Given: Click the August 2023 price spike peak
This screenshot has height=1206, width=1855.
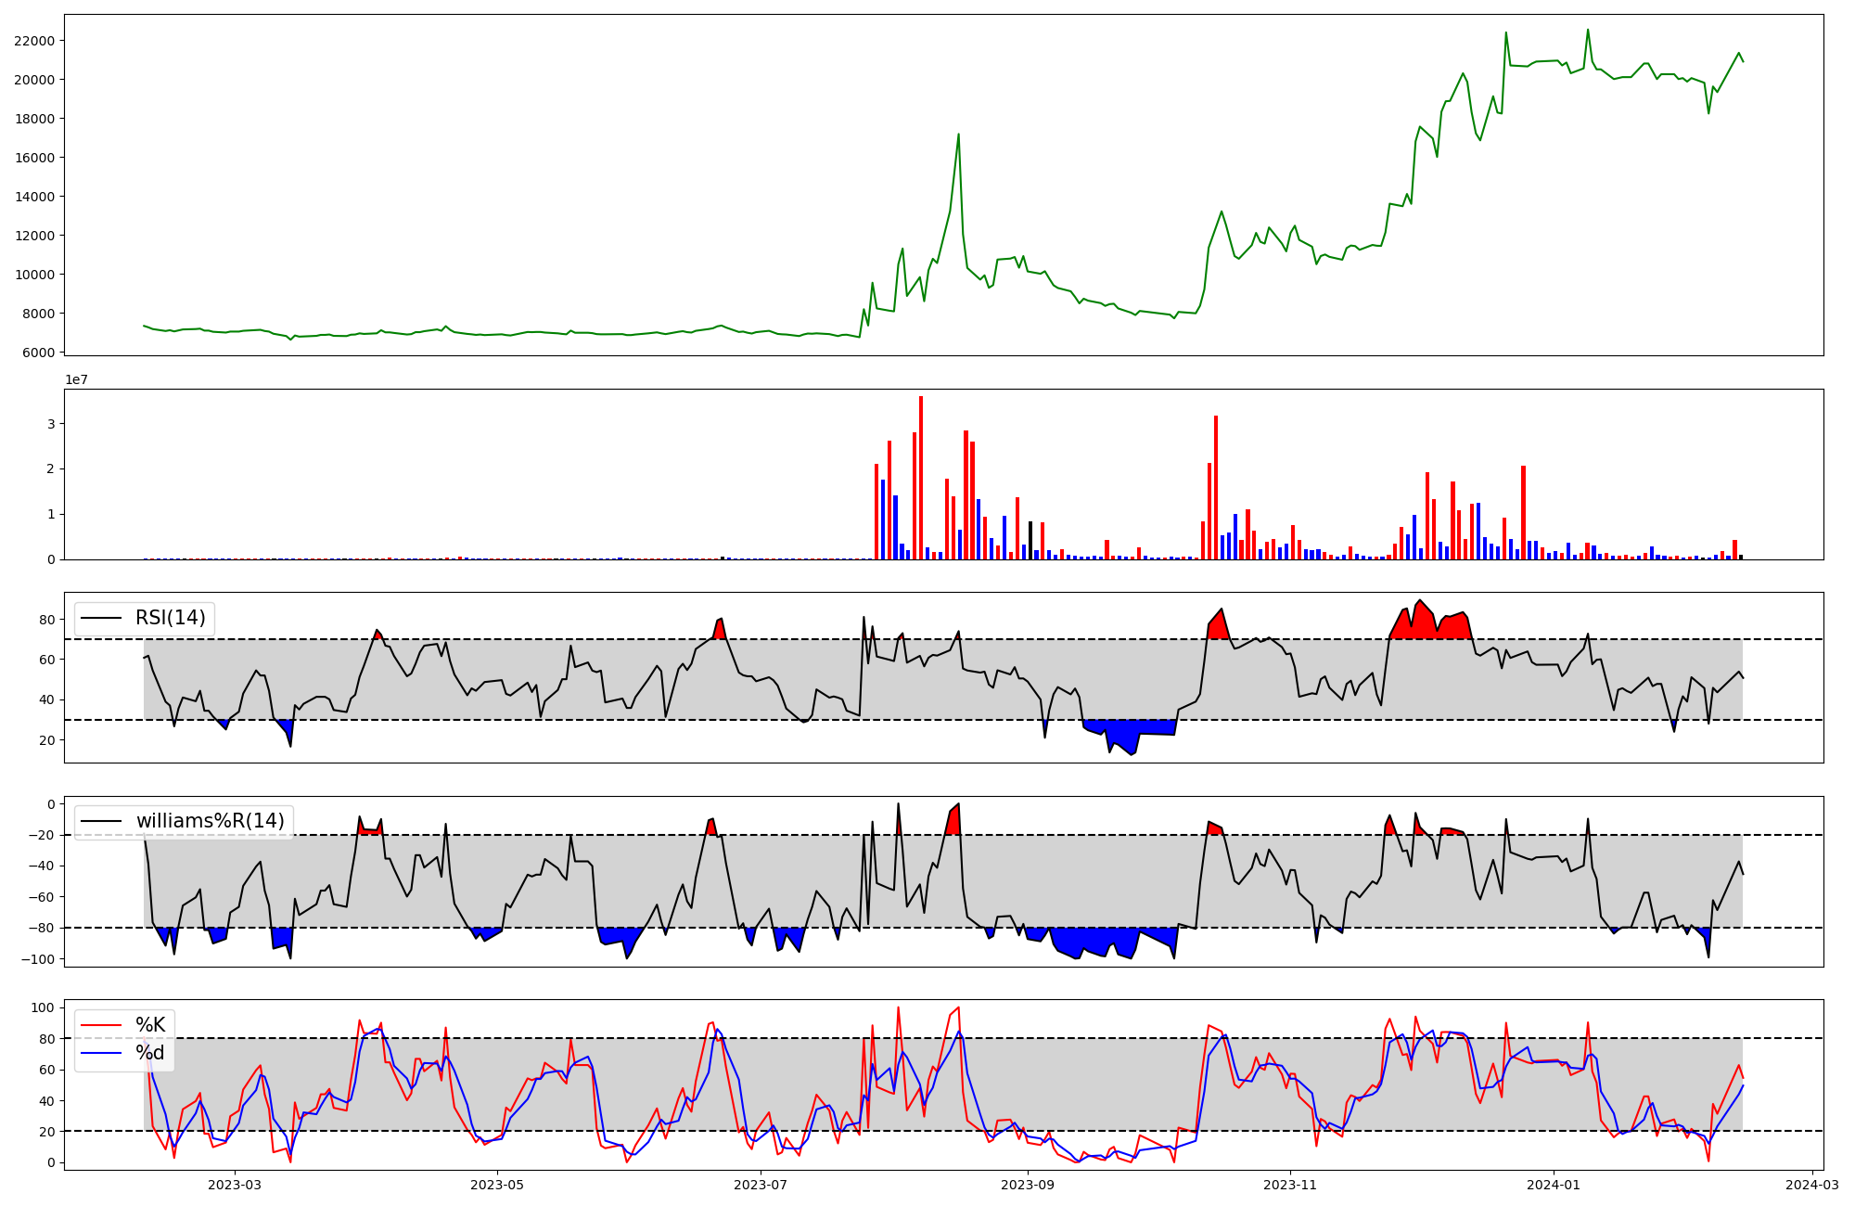Looking at the screenshot, I should 958,135.
